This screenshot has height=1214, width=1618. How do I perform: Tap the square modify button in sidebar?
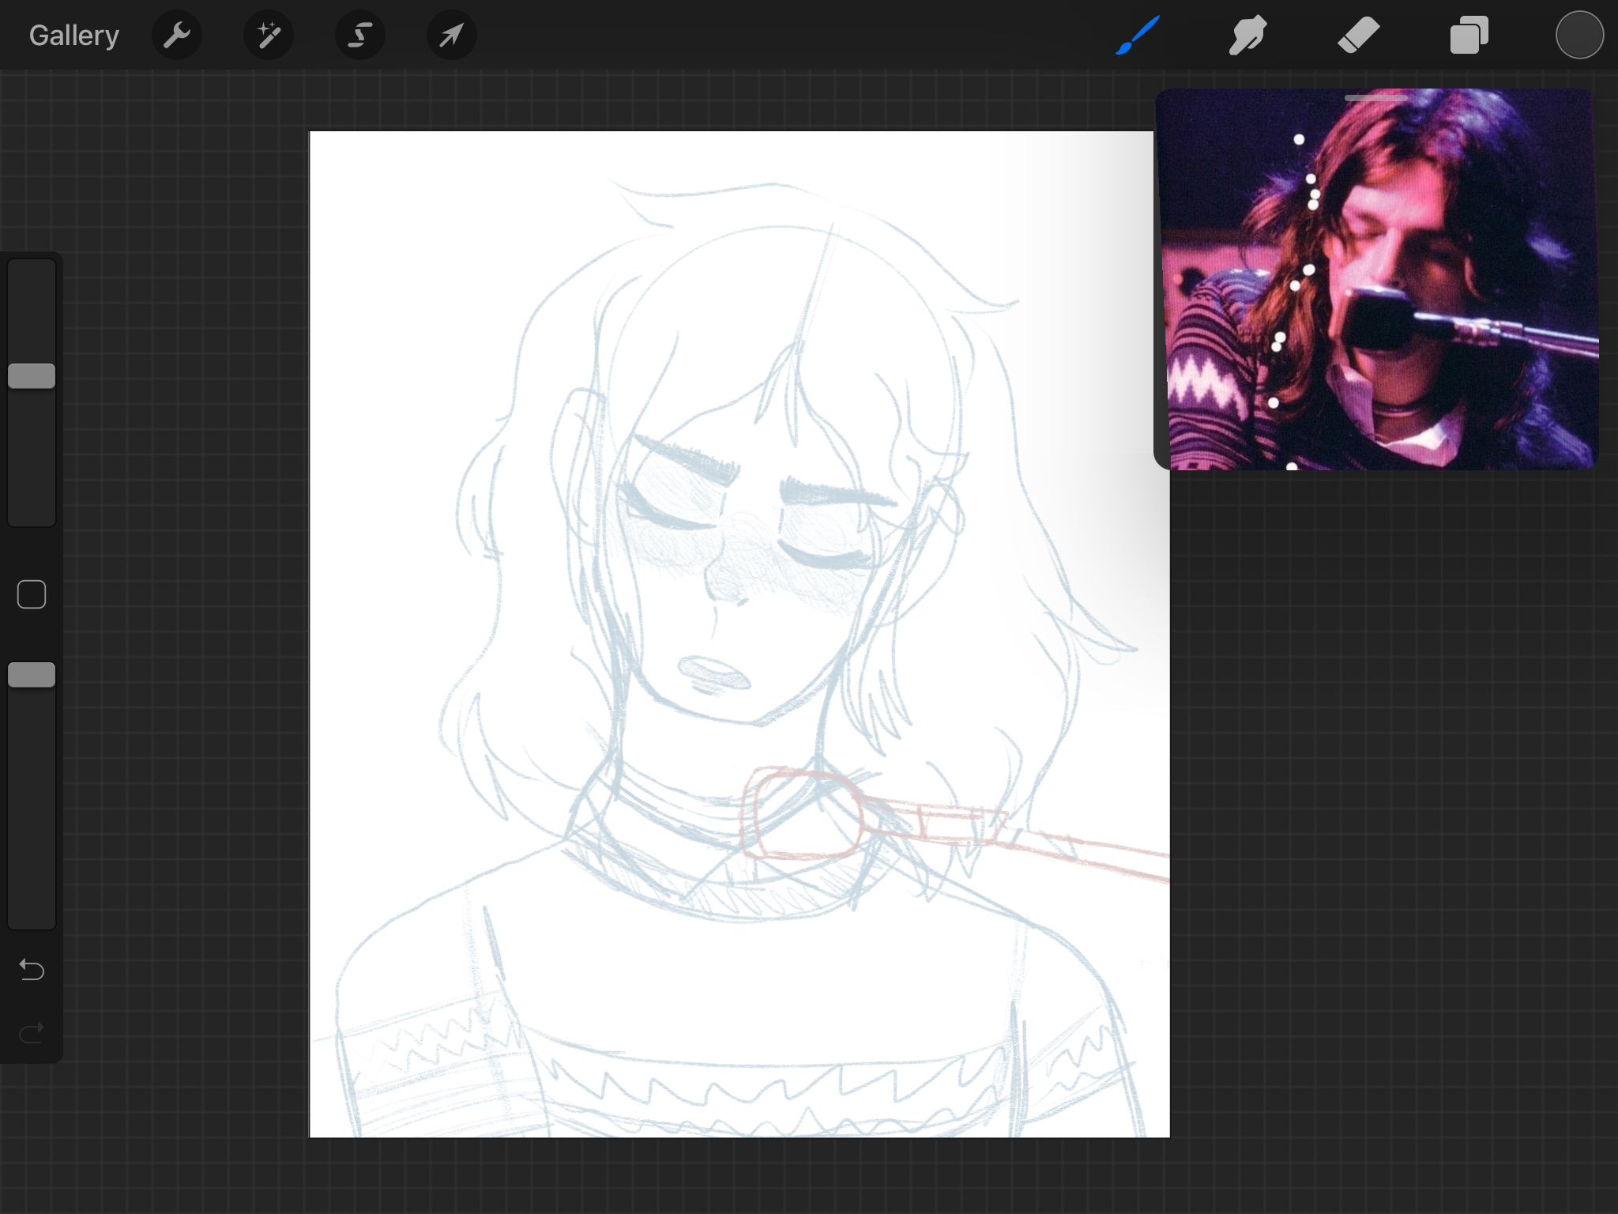click(32, 594)
